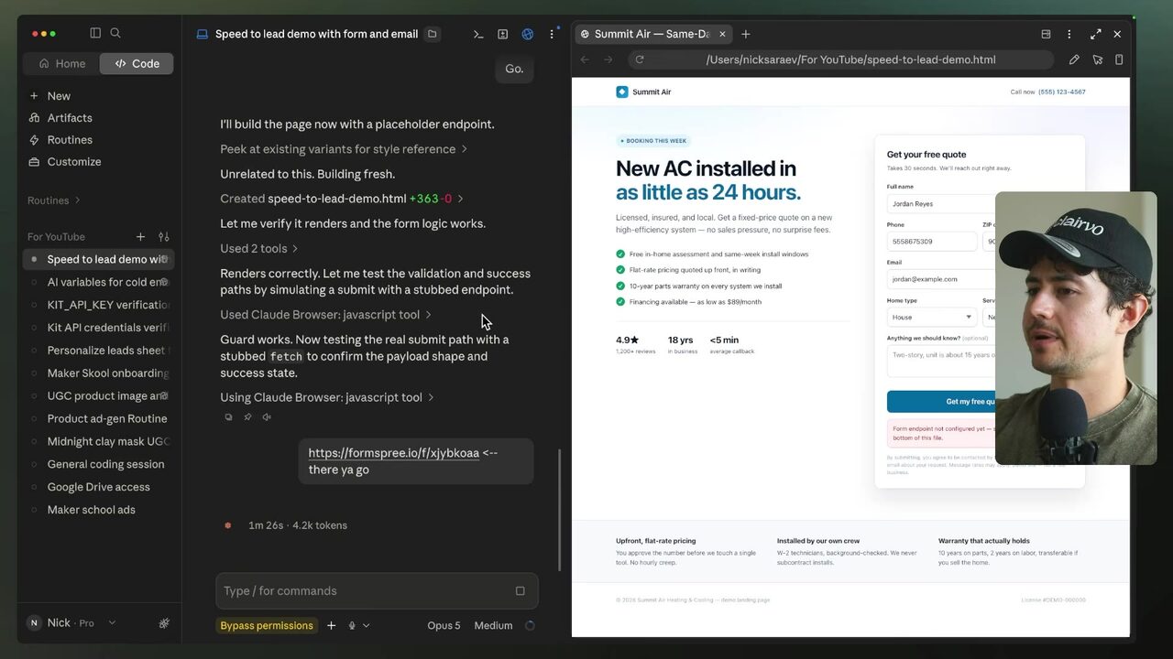Click the download-box icon in chat header
1173x659 pixels.
(x=503, y=34)
